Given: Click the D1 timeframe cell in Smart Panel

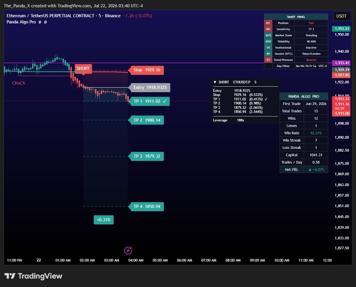Looking at the screenshot, I should point(268,60).
